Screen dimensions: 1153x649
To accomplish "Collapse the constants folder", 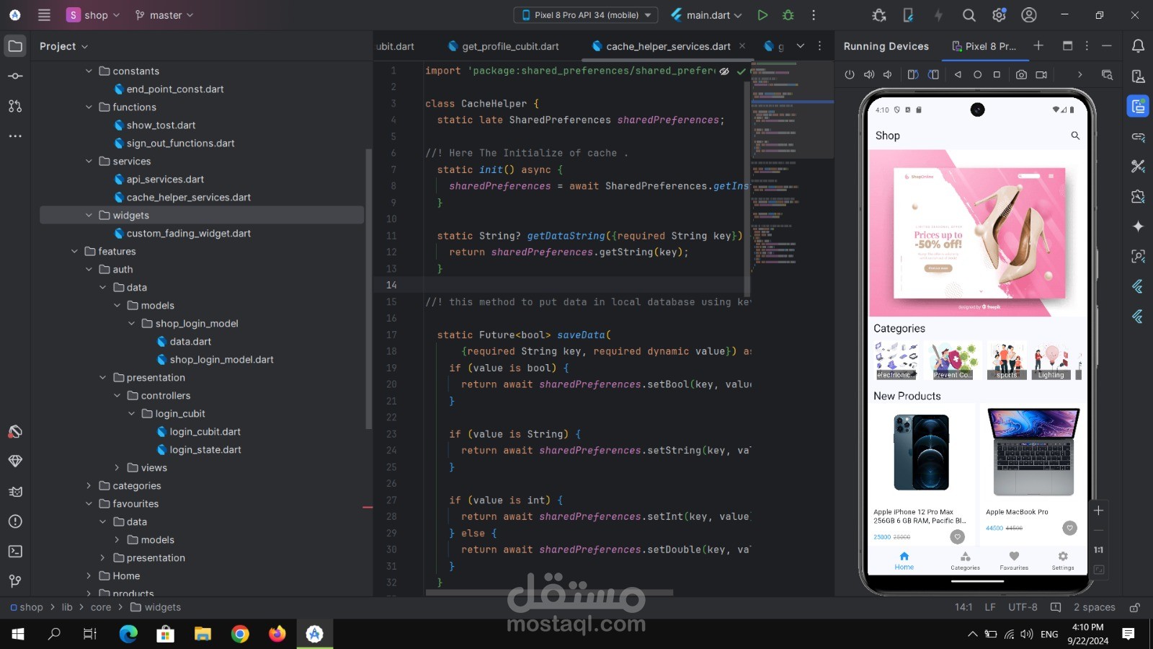I will click(89, 71).
